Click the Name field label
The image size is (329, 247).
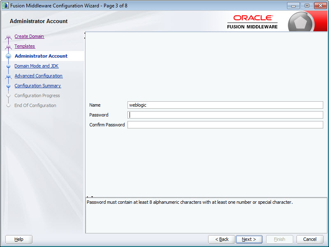(x=95, y=105)
